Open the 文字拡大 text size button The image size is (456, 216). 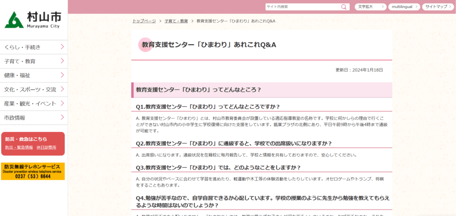point(370,7)
